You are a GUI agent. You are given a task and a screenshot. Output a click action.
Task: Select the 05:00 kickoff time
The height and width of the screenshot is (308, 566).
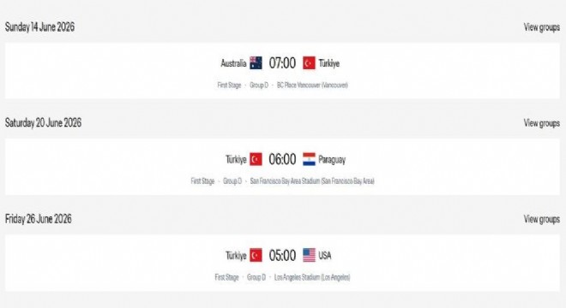pyautogui.click(x=282, y=256)
